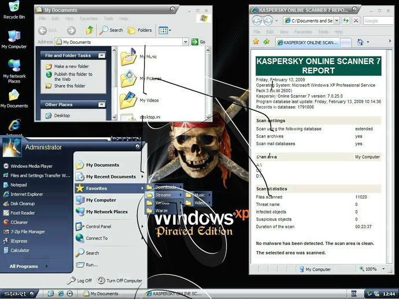399x299 pixels.
Task: Open Music folder in Streams submenu
Action: click(198, 195)
